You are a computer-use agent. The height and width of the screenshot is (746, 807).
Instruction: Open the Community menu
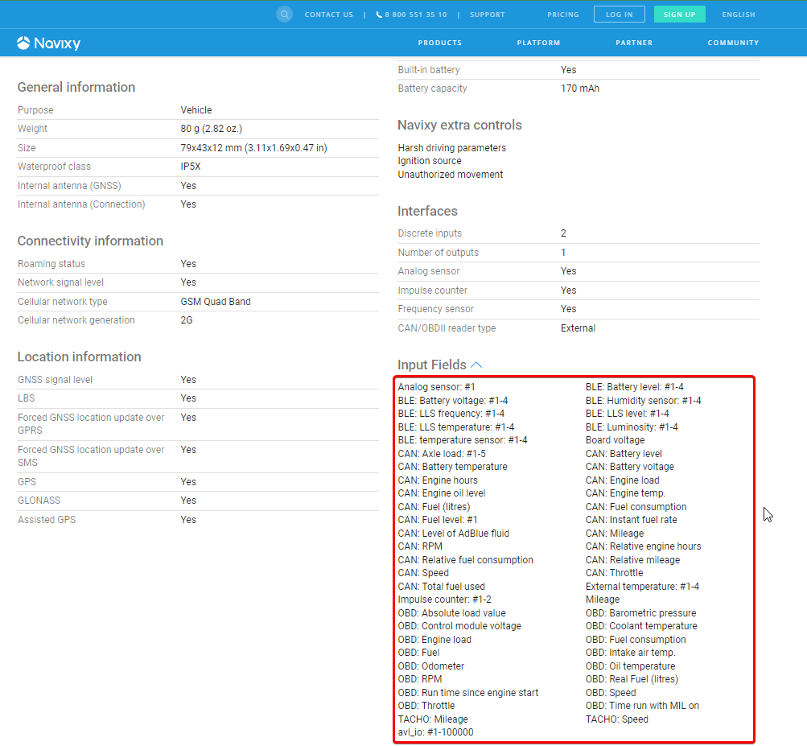tap(733, 43)
